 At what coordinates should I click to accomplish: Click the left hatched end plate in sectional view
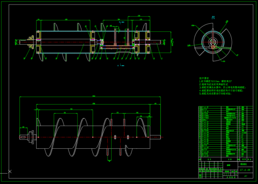pyautogui.click(x=39, y=42)
